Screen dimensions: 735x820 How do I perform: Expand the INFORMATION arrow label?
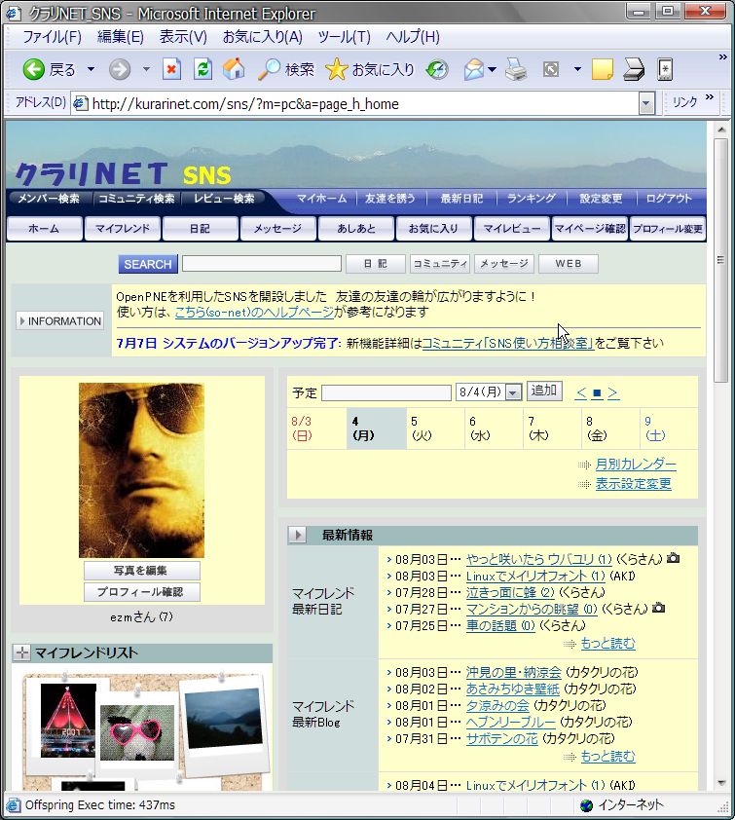click(x=60, y=321)
